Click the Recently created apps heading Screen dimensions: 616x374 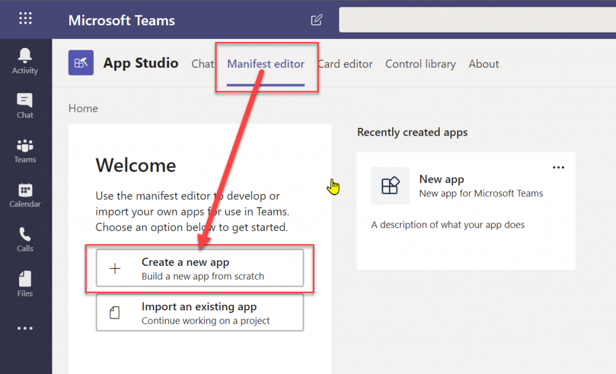pos(412,133)
